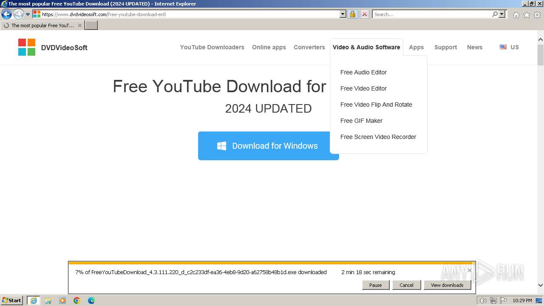Open the search provider dropdown arrow
The image size is (544, 306).
[502, 14]
